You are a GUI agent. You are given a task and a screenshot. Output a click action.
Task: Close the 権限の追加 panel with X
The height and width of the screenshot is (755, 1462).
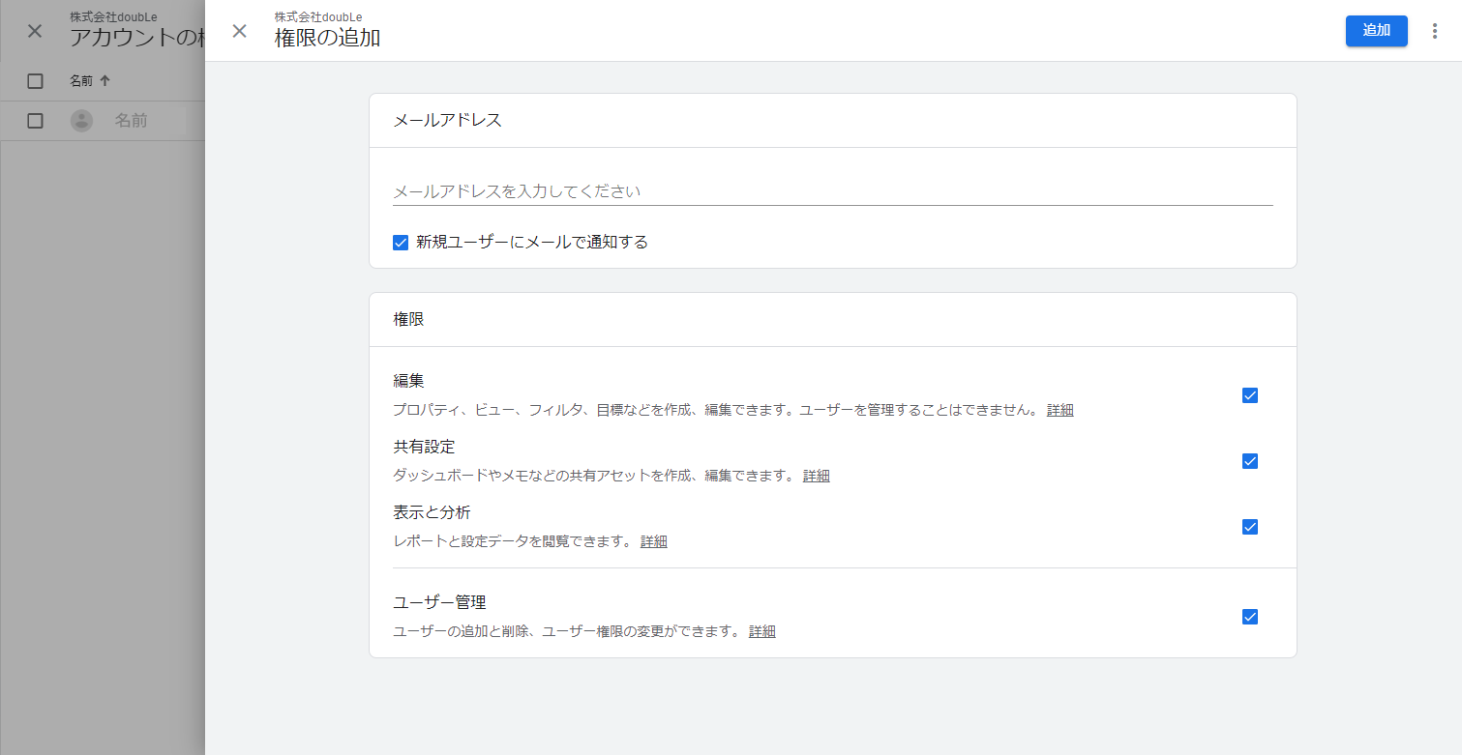[239, 31]
